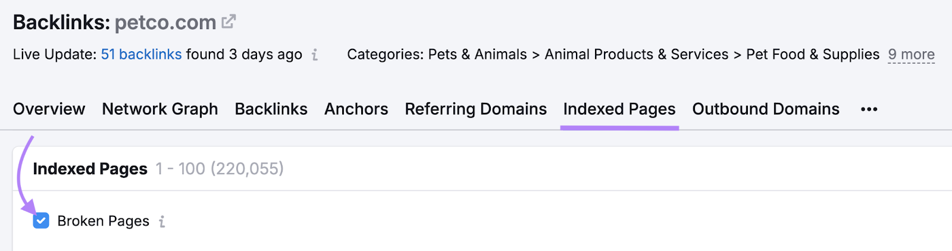Viewport: 952px width, 251px height.
Task: Select the Anchors tab
Action: point(356,109)
